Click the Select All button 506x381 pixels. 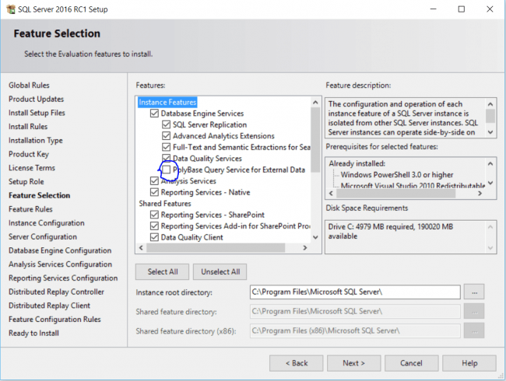163,271
